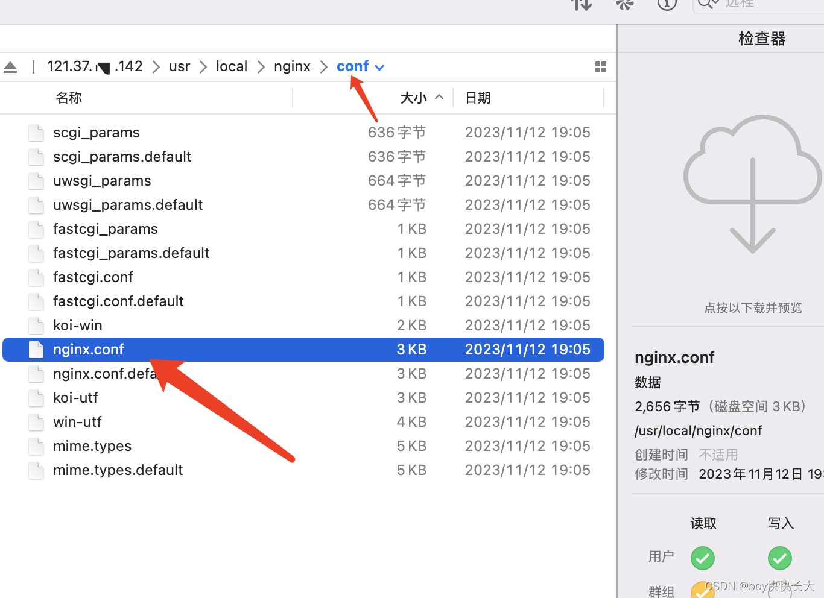Click the file icon of fastcgi.conf.default

(x=36, y=301)
